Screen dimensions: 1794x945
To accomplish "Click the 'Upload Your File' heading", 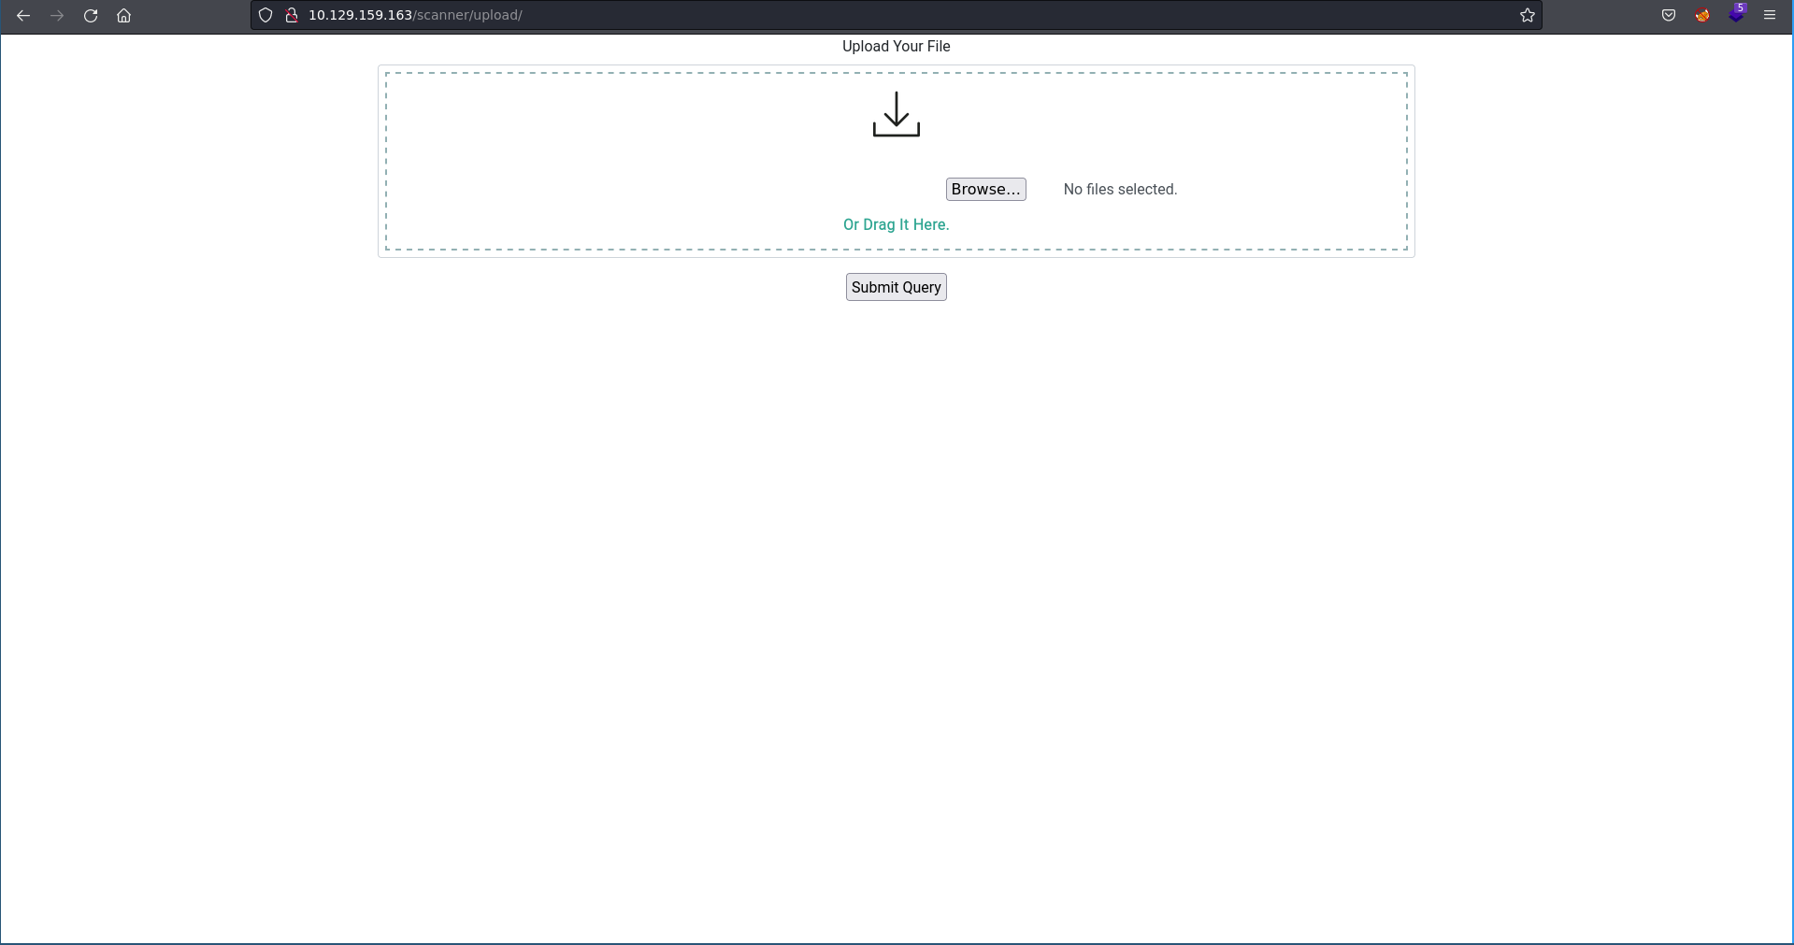I will [x=896, y=46].
